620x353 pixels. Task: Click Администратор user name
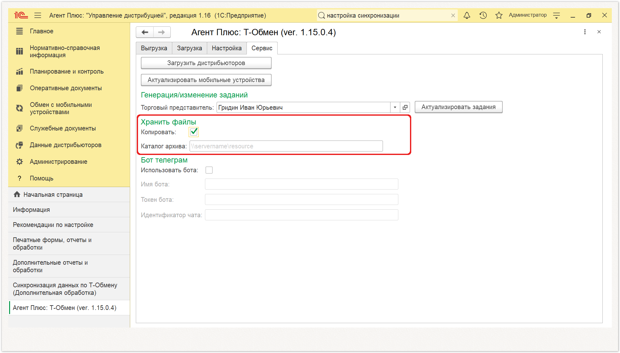point(528,15)
